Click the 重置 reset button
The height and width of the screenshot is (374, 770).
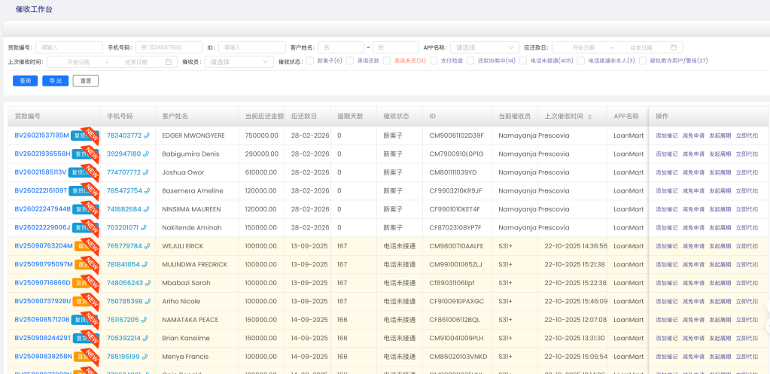point(85,81)
